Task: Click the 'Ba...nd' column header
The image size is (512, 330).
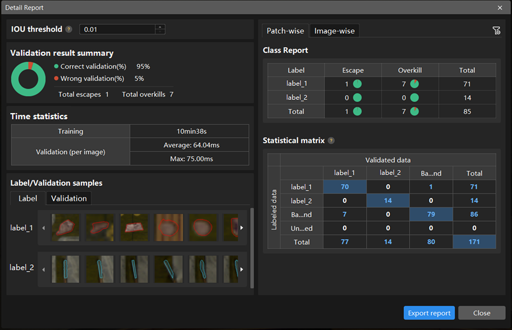Action: pyautogui.click(x=431, y=173)
